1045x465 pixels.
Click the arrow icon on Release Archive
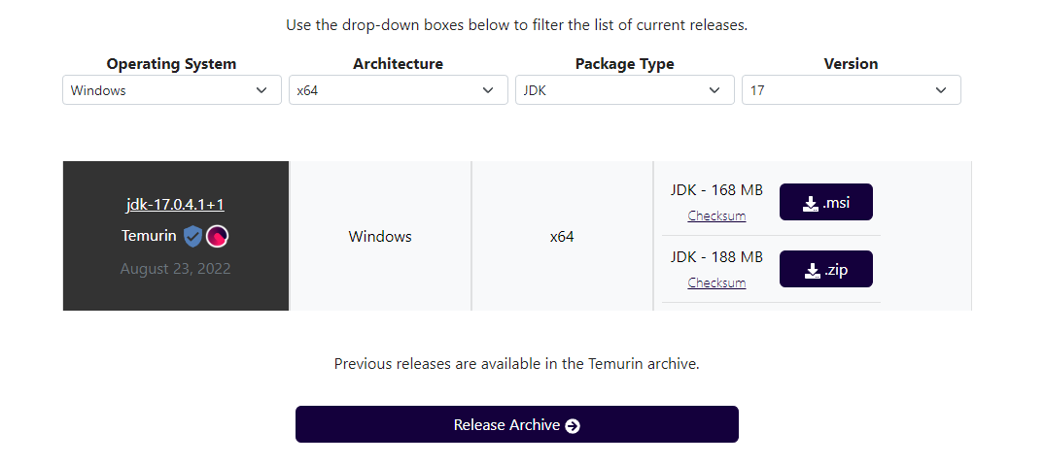pos(573,425)
